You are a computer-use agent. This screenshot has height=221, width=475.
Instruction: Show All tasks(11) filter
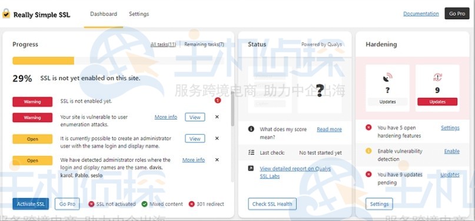pyautogui.click(x=163, y=45)
